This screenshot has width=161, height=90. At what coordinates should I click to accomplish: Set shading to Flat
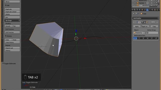[16, 26]
